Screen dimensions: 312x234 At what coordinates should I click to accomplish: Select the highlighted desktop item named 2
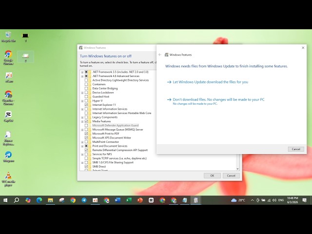pyautogui.click(x=25, y=57)
